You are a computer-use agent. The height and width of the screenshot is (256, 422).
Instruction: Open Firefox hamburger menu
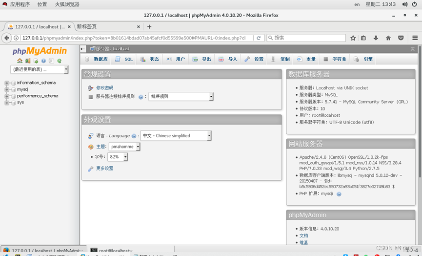pyautogui.click(x=415, y=38)
